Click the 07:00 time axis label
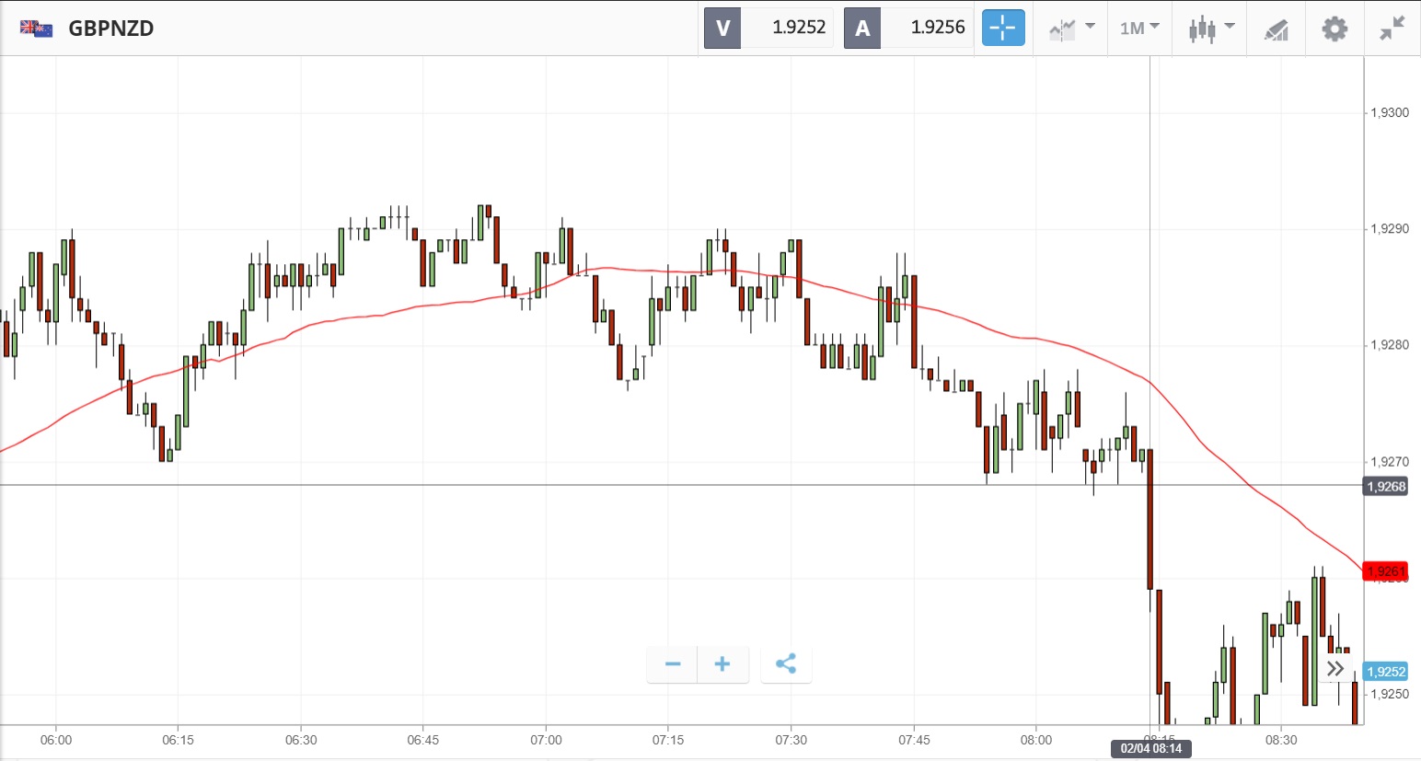1421x761 pixels. click(546, 740)
